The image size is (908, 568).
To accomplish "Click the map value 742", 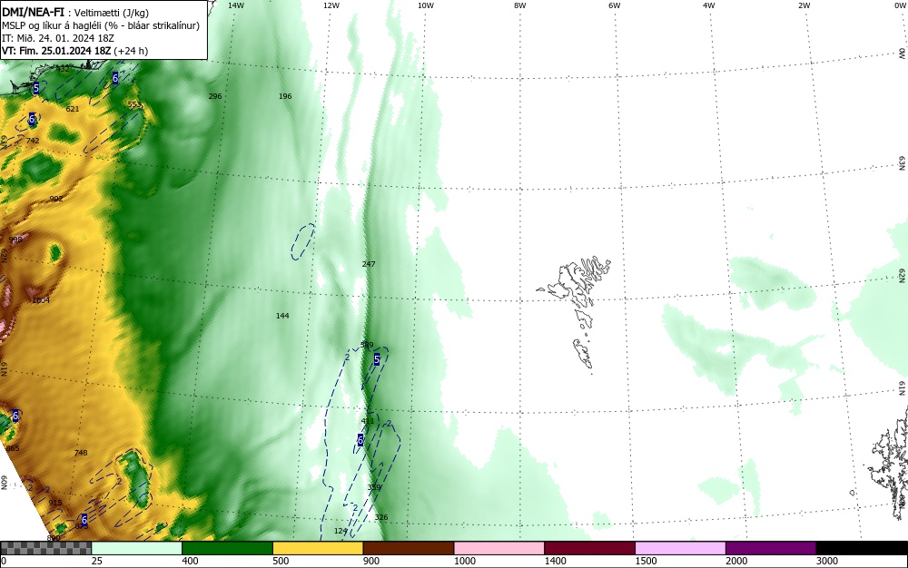I will pos(33,141).
